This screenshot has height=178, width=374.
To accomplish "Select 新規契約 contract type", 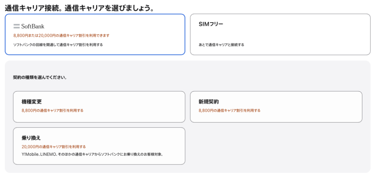I will pos(276,107).
